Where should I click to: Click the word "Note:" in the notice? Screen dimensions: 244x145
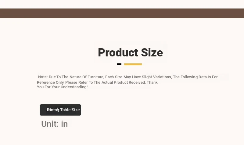pos(43,77)
